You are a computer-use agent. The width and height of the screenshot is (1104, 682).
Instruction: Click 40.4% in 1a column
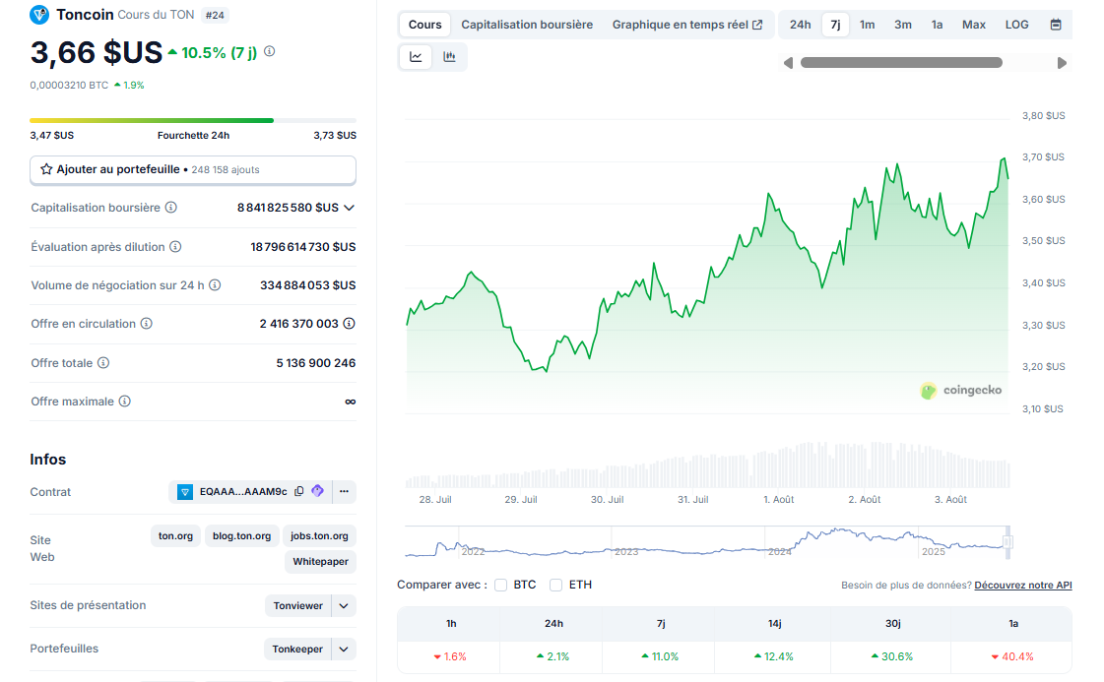(x=1012, y=656)
